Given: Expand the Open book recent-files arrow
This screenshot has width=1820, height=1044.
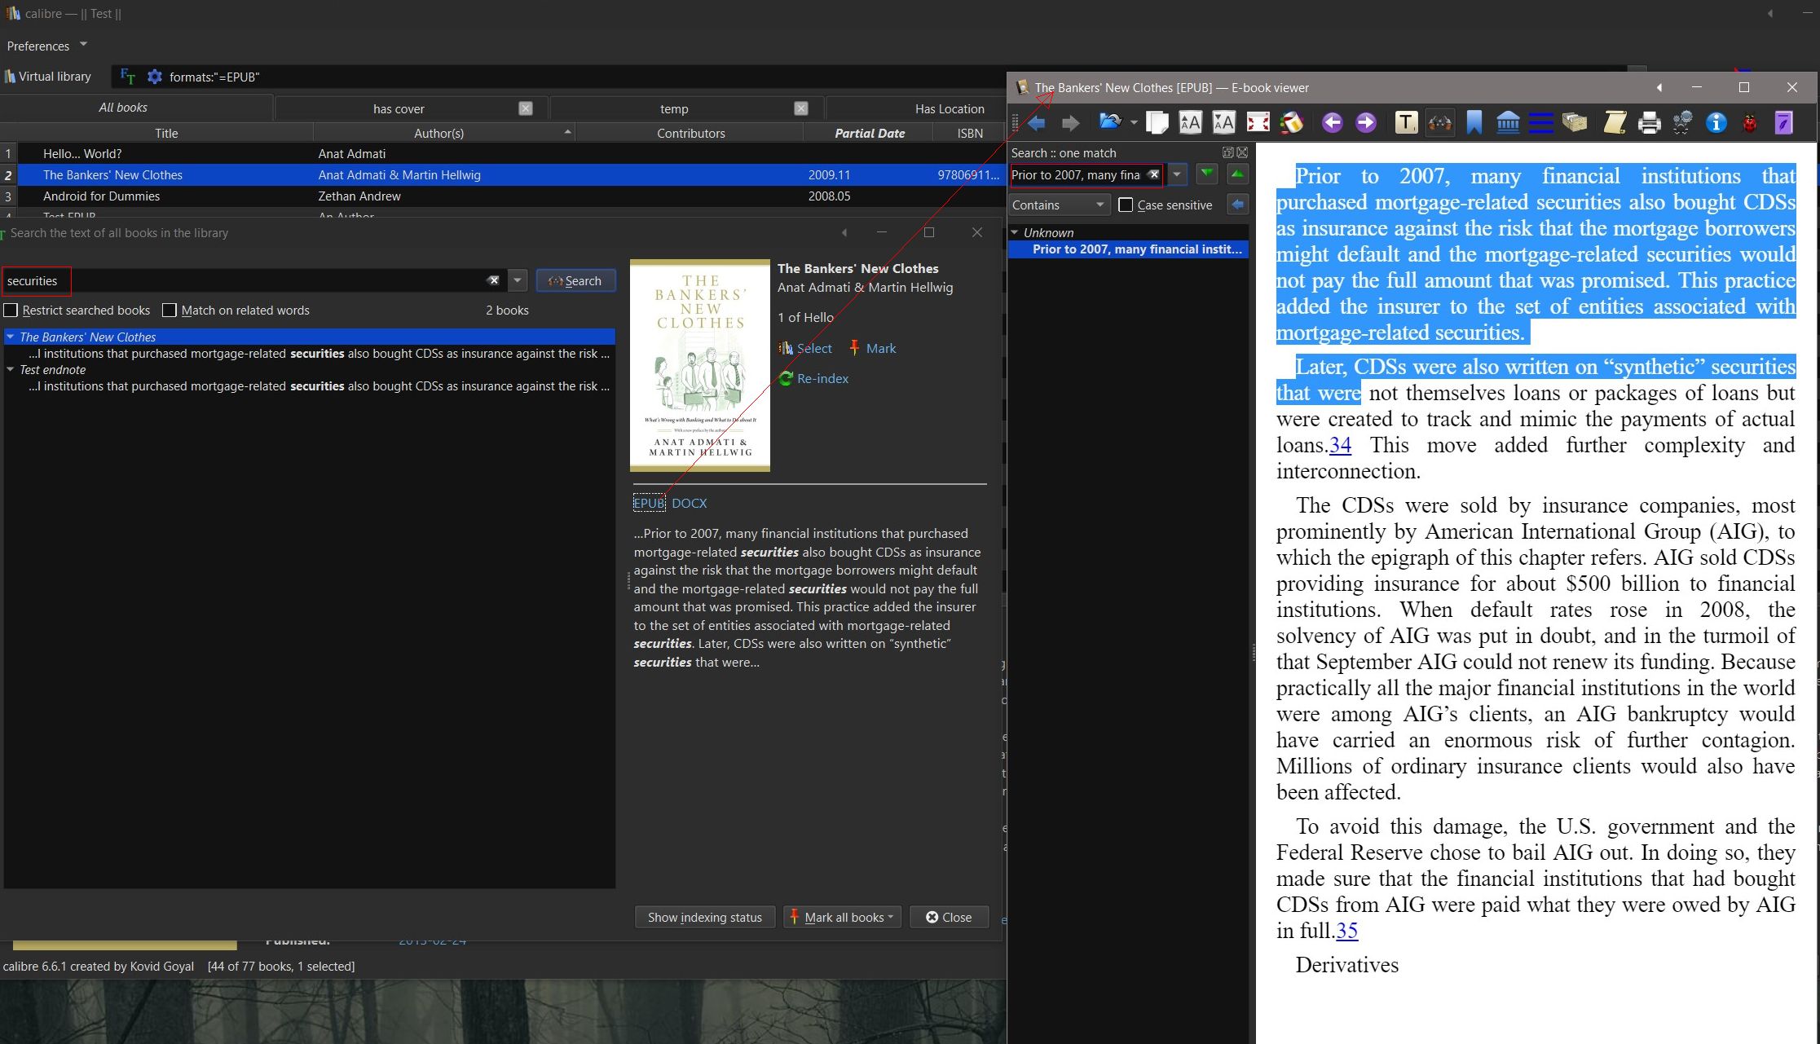Looking at the screenshot, I should click(1134, 123).
